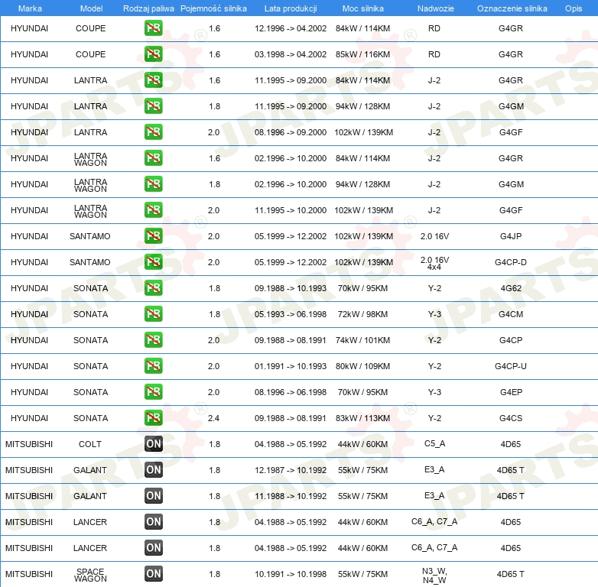Click diesel ON icon for Mitsubishi Colt
The width and height of the screenshot is (598, 587).
[153, 443]
